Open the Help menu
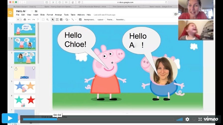223x125 pixels. [x=89, y=15]
